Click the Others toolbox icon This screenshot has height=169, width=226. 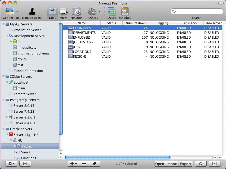point(92,12)
